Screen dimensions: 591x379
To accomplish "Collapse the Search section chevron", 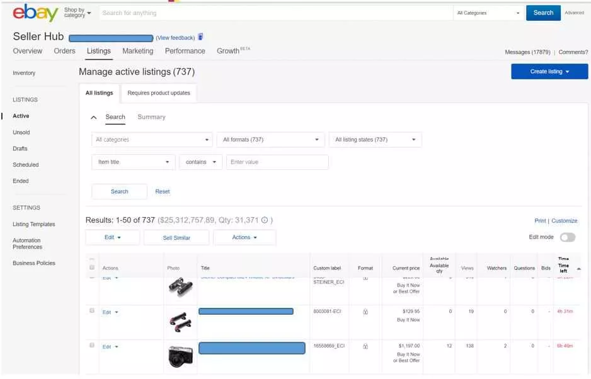I will coord(94,118).
